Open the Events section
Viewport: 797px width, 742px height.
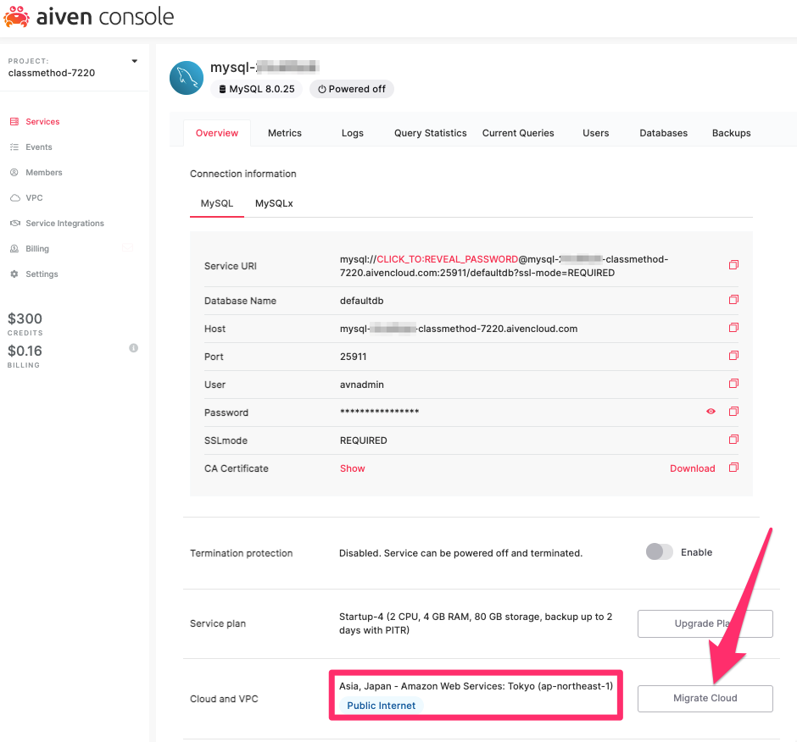coord(37,147)
